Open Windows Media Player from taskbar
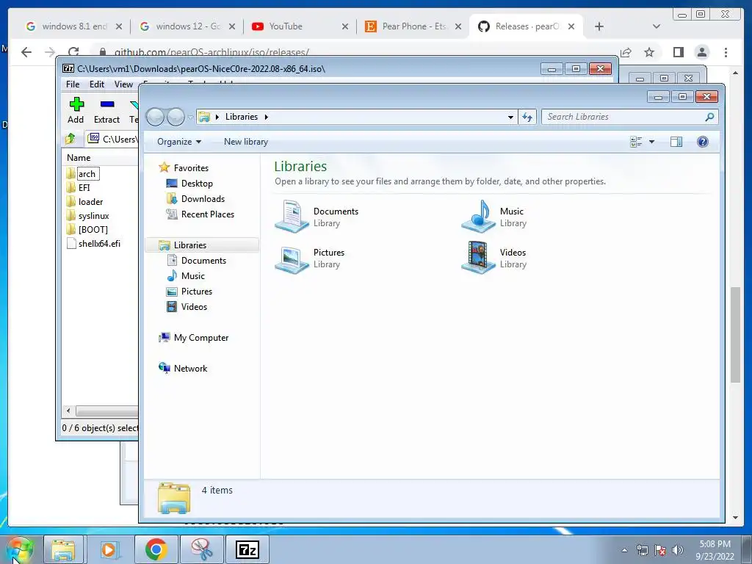Viewport: 752px width, 564px height. click(109, 549)
